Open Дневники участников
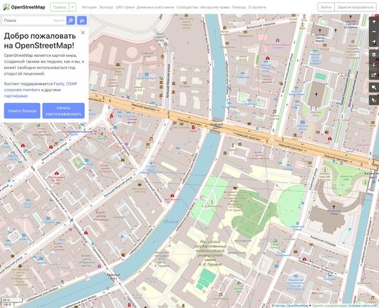 point(155,7)
